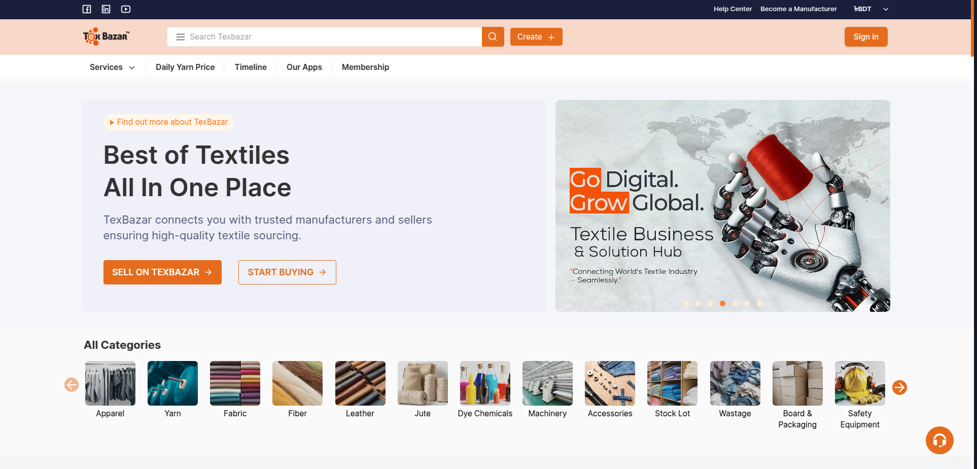The image size is (977, 469).
Task: Open the Fiber category image
Action: click(297, 383)
